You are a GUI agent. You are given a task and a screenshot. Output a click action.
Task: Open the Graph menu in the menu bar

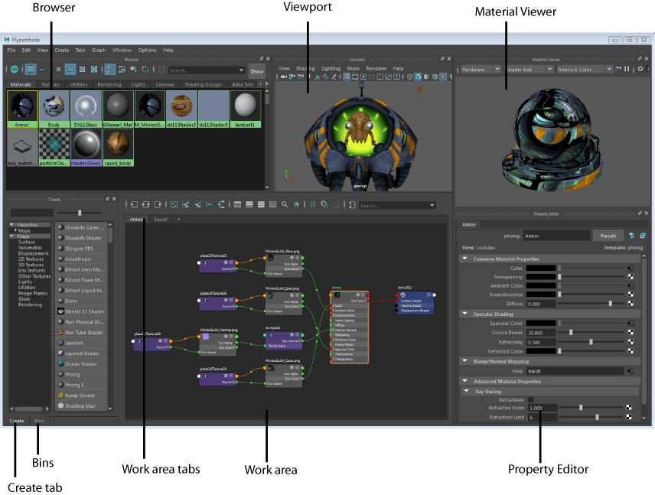[x=99, y=50]
